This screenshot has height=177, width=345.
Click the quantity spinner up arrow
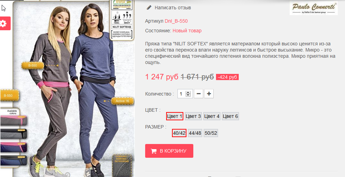[x=188, y=92]
